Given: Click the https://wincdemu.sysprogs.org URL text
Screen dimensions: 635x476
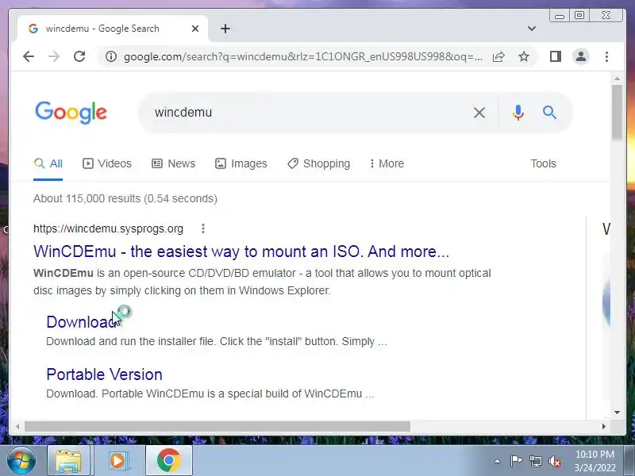Looking at the screenshot, I should 108,228.
